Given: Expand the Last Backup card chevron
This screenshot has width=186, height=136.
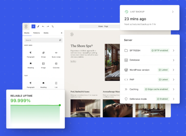Looking at the screenshot, I should coord(173,12).
